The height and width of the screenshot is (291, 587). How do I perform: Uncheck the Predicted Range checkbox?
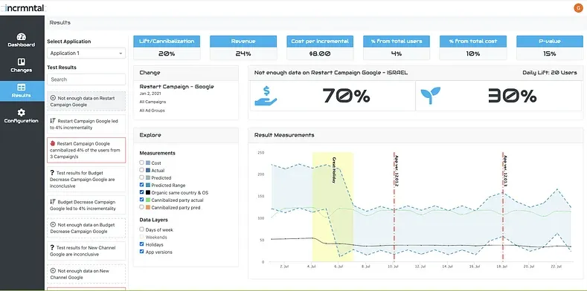tap(141, 185)
